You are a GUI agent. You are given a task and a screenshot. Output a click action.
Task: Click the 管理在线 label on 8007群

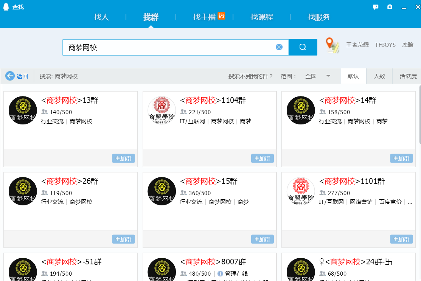tap(236, 273)
